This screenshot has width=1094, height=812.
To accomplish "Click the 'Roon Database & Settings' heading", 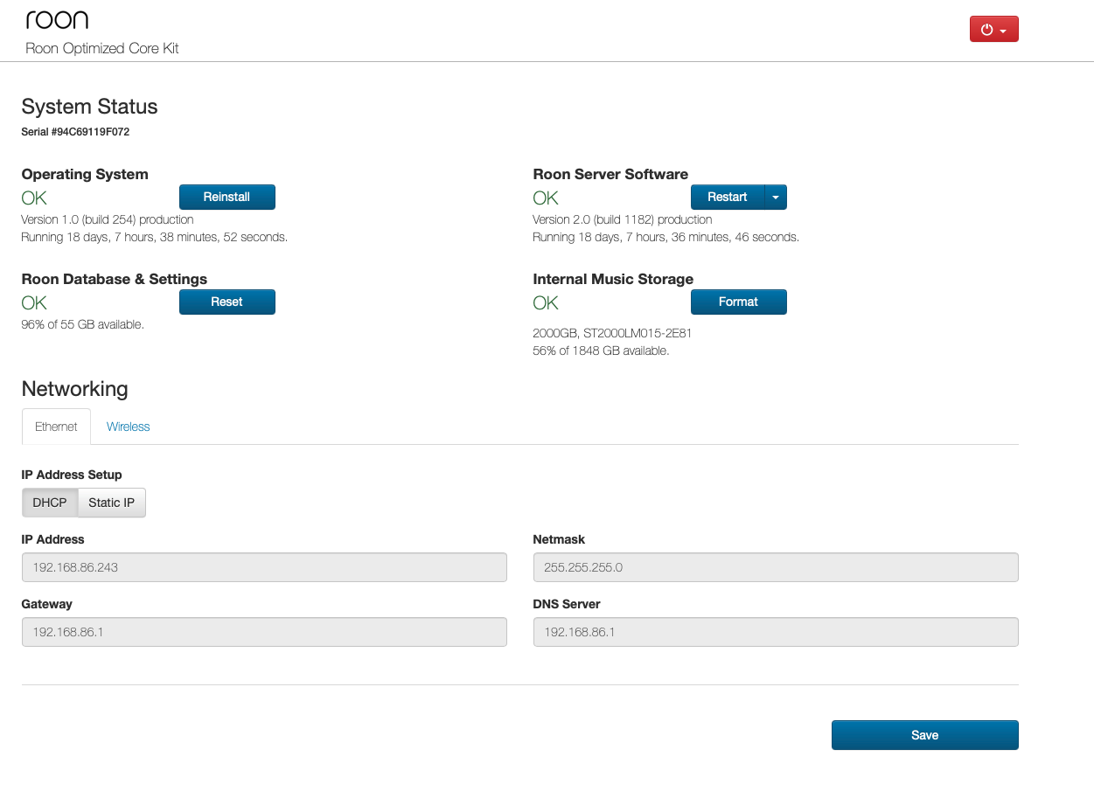I will pos(115,279).
